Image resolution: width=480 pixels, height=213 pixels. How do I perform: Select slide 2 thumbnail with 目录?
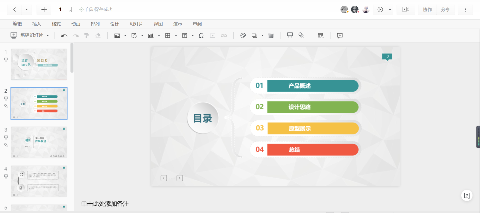click(x=39, y=103)
